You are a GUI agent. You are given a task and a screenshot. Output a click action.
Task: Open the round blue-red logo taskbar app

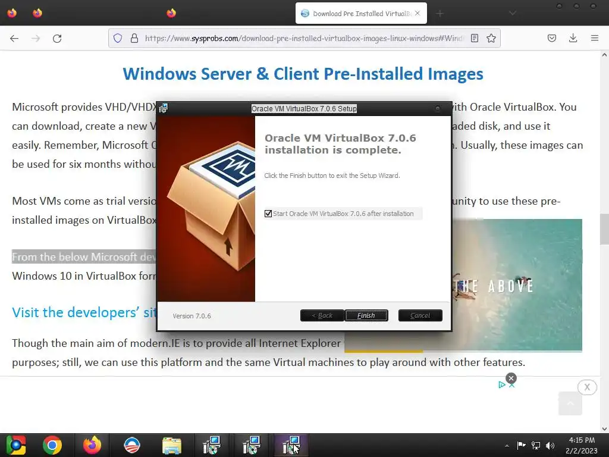pyautogui.click(x=131, y=445)
